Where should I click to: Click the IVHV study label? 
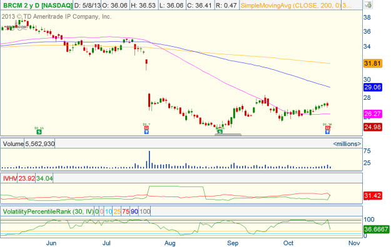10,178
